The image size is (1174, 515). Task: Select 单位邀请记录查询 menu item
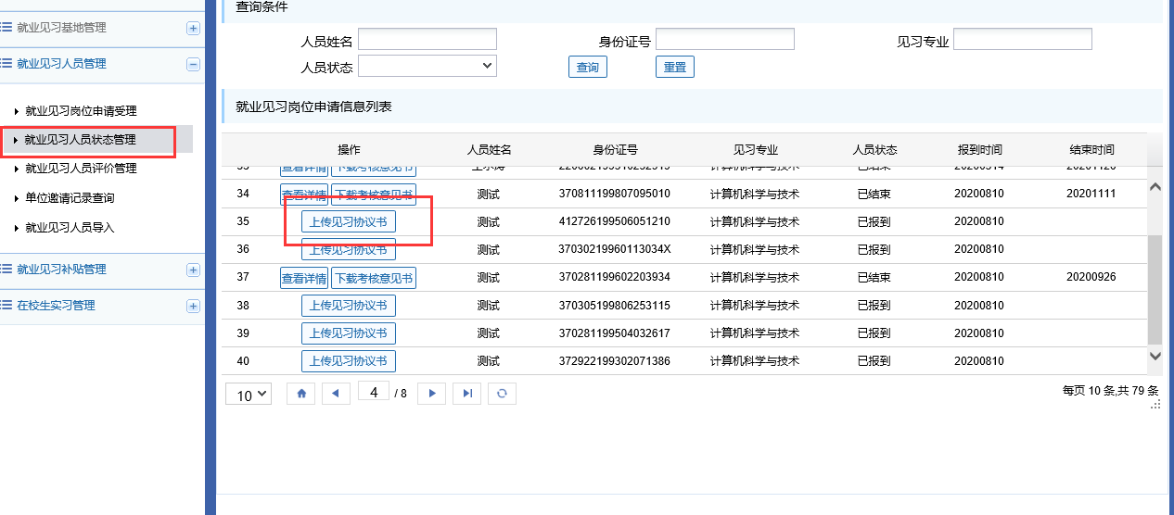(x=70, y=198)
